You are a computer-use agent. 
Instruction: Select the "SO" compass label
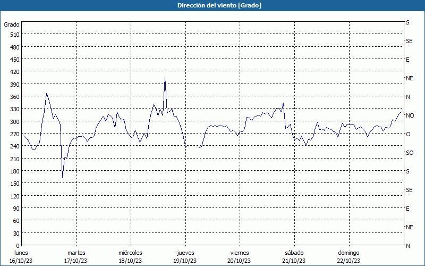tap(410, 153)
